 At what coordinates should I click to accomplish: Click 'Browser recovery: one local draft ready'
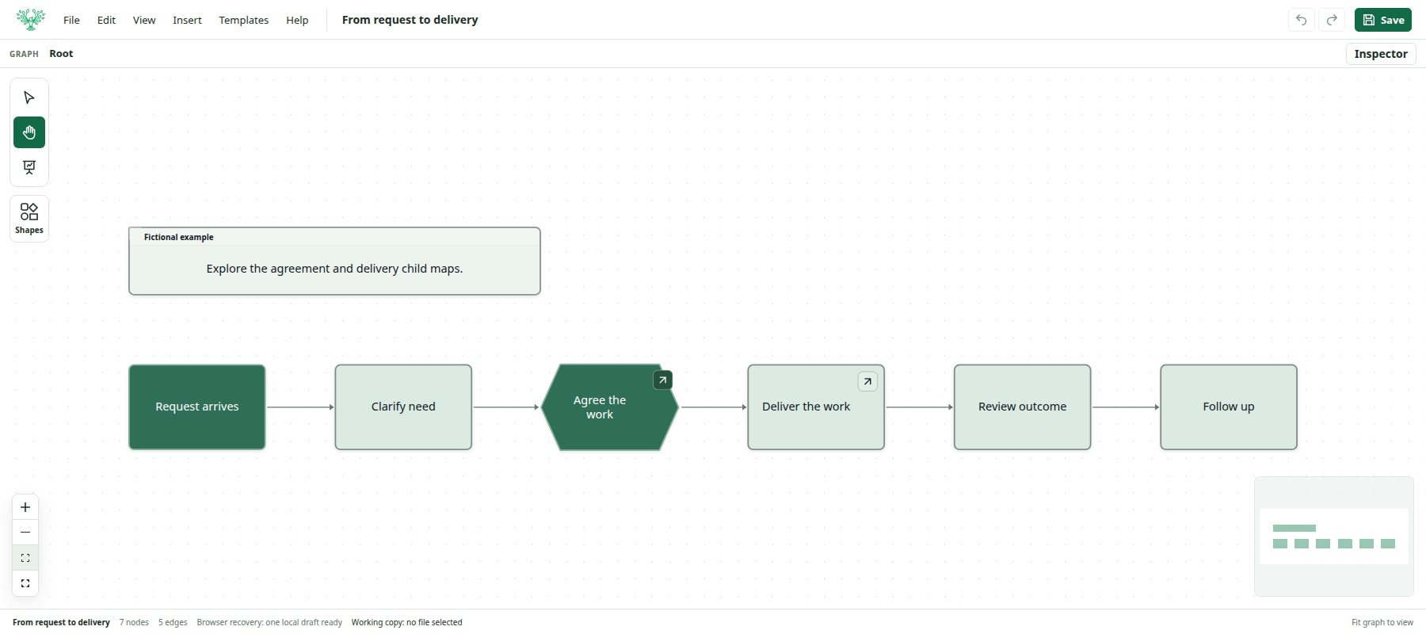coord(269,622)
